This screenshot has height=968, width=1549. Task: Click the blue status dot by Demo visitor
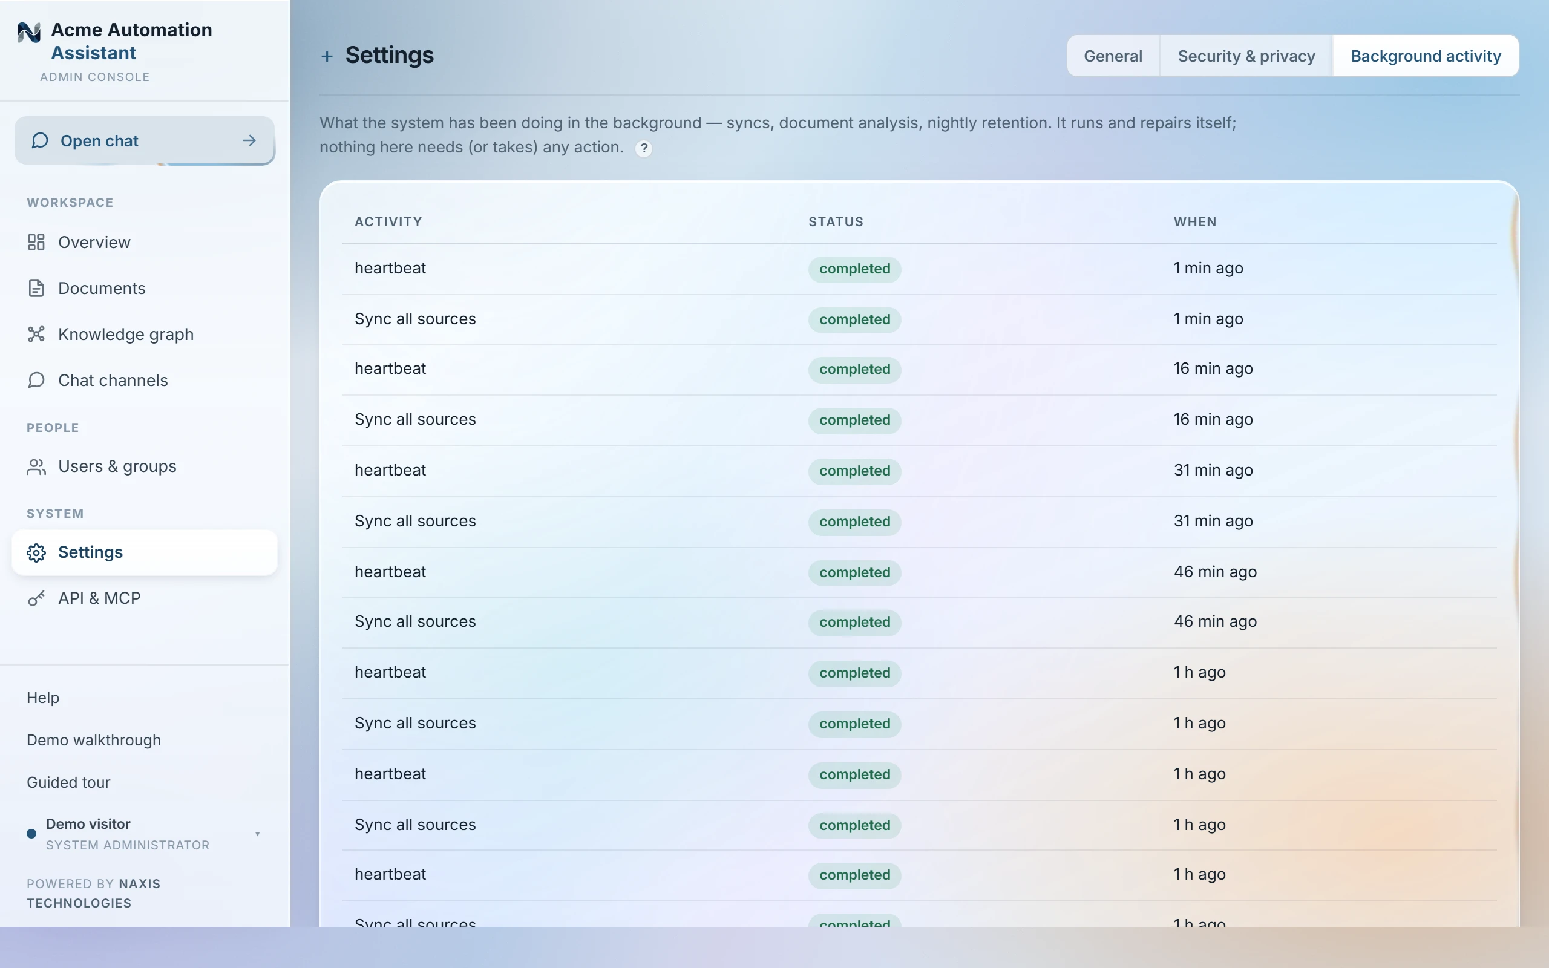(x=31, y=834)
